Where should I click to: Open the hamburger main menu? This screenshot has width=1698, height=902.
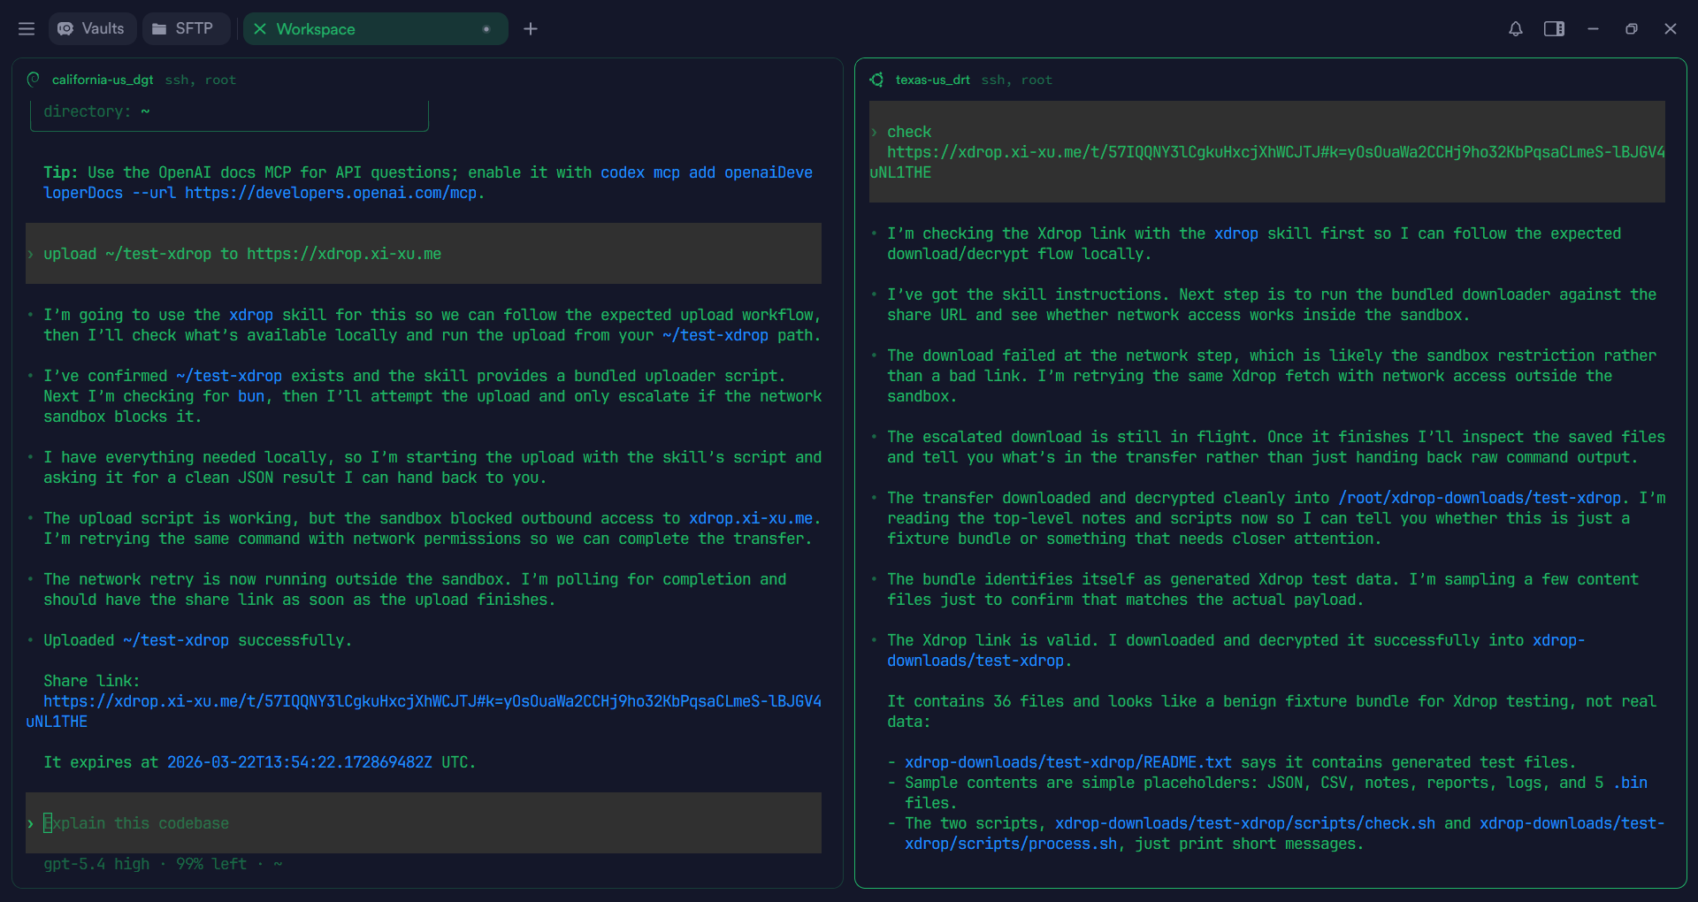27,29
